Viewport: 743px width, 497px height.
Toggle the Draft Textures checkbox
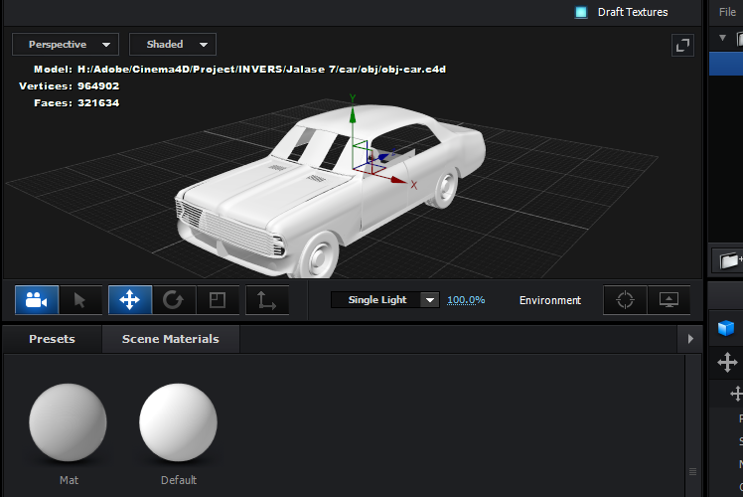click(x=581, y=12)
